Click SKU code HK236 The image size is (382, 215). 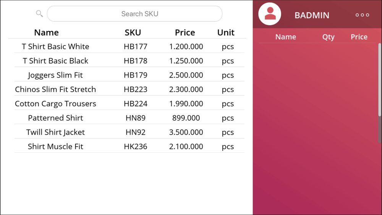pos(136,146)
